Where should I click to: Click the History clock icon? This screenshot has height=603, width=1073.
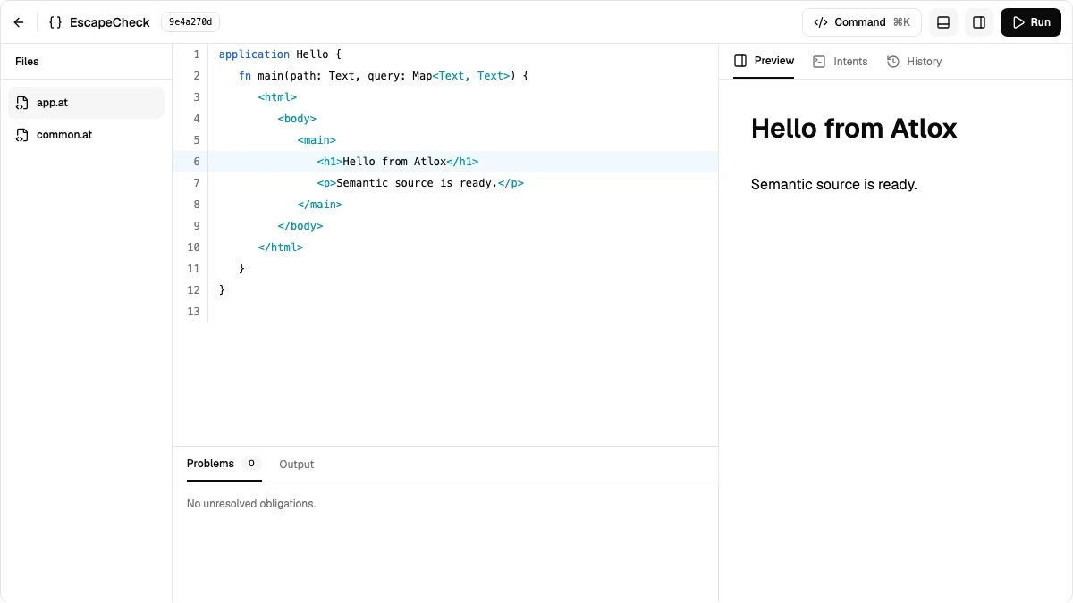click(893, 62)
